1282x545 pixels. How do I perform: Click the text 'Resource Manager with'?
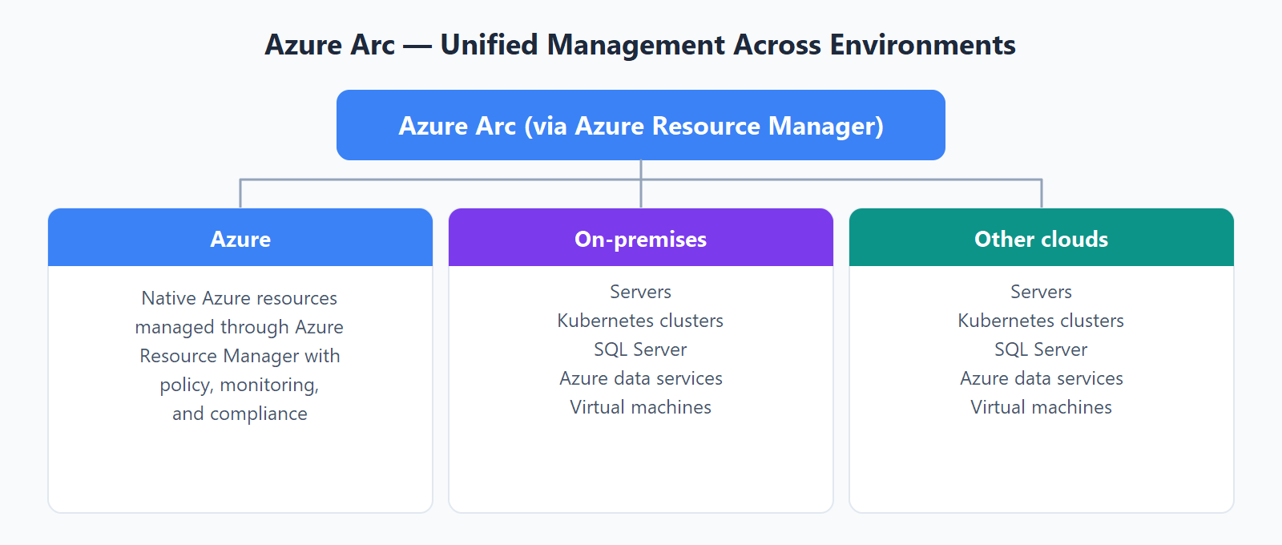240,356
